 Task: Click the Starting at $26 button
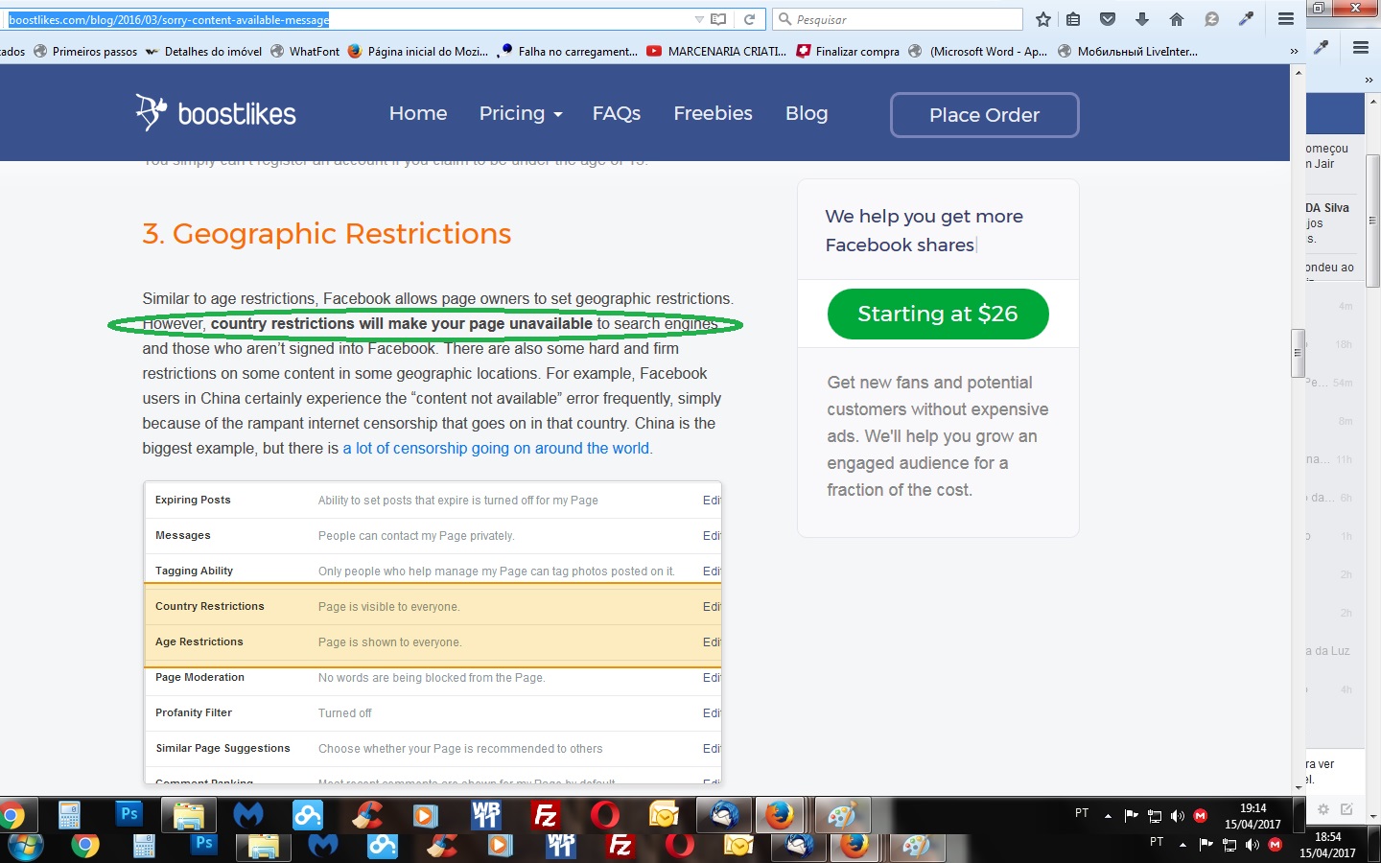[x=938, y=314]
